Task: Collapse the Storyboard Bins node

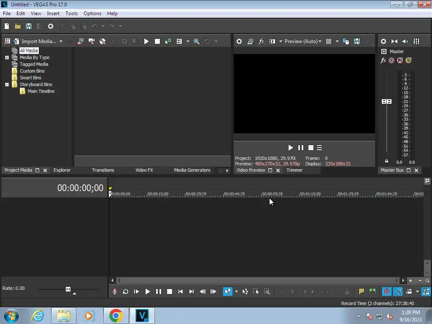Action: 7,84
